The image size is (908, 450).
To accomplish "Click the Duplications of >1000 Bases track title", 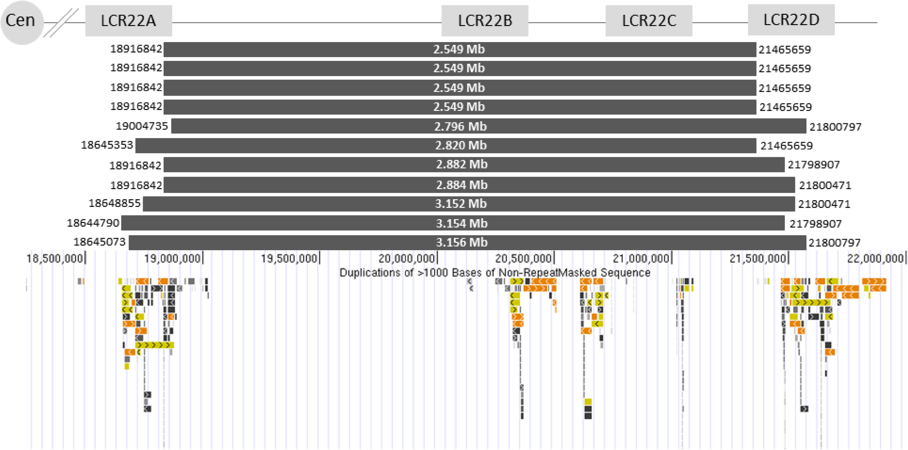I will click(495, 273).
